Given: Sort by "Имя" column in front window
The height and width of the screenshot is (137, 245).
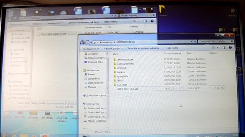Looking at the screenshot, I should 115,54.
